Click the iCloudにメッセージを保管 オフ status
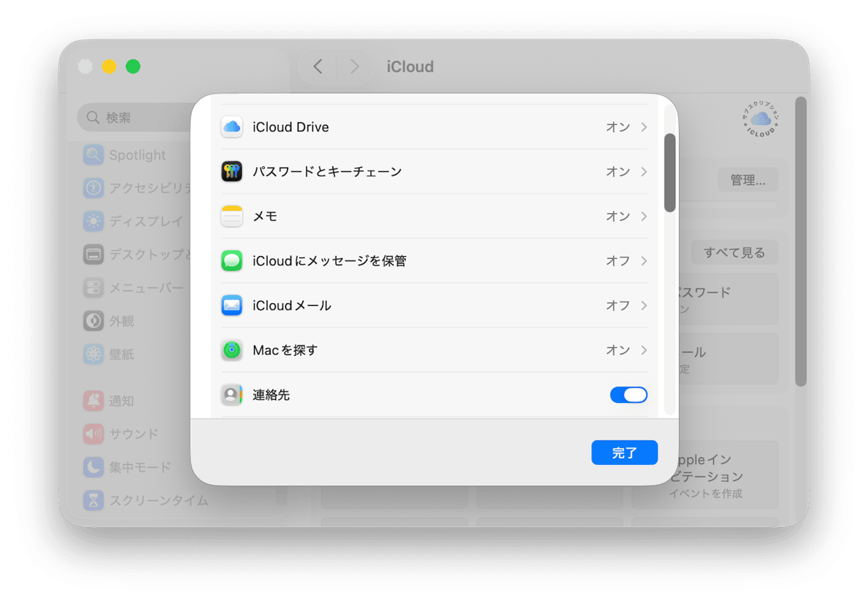This screenshot has width=868, height=604. pos(618,261)
